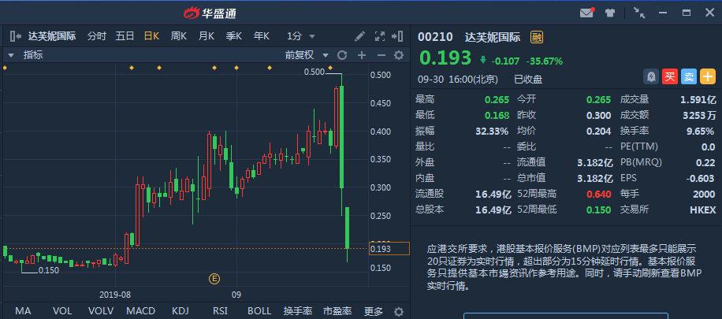Click the 成交量 value 1.591亿

698,99
